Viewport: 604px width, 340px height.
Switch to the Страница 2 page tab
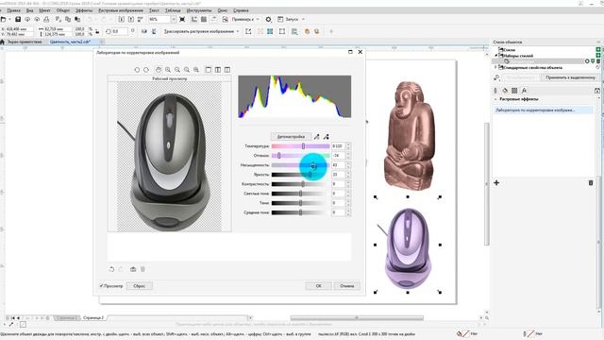click(x=93, y=317)
